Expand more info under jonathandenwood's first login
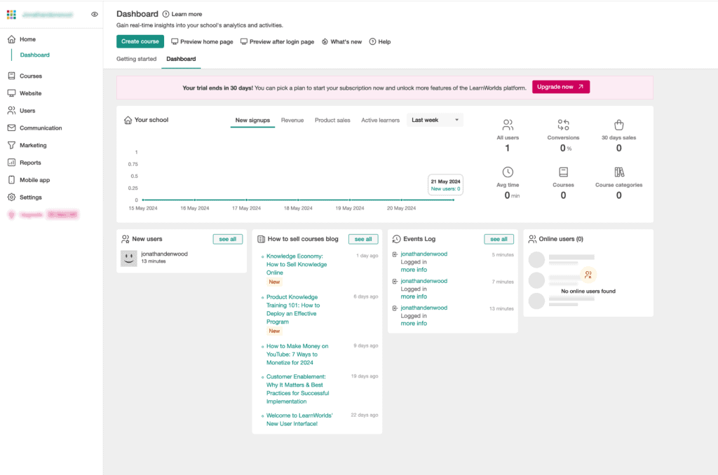 (414, 270)
